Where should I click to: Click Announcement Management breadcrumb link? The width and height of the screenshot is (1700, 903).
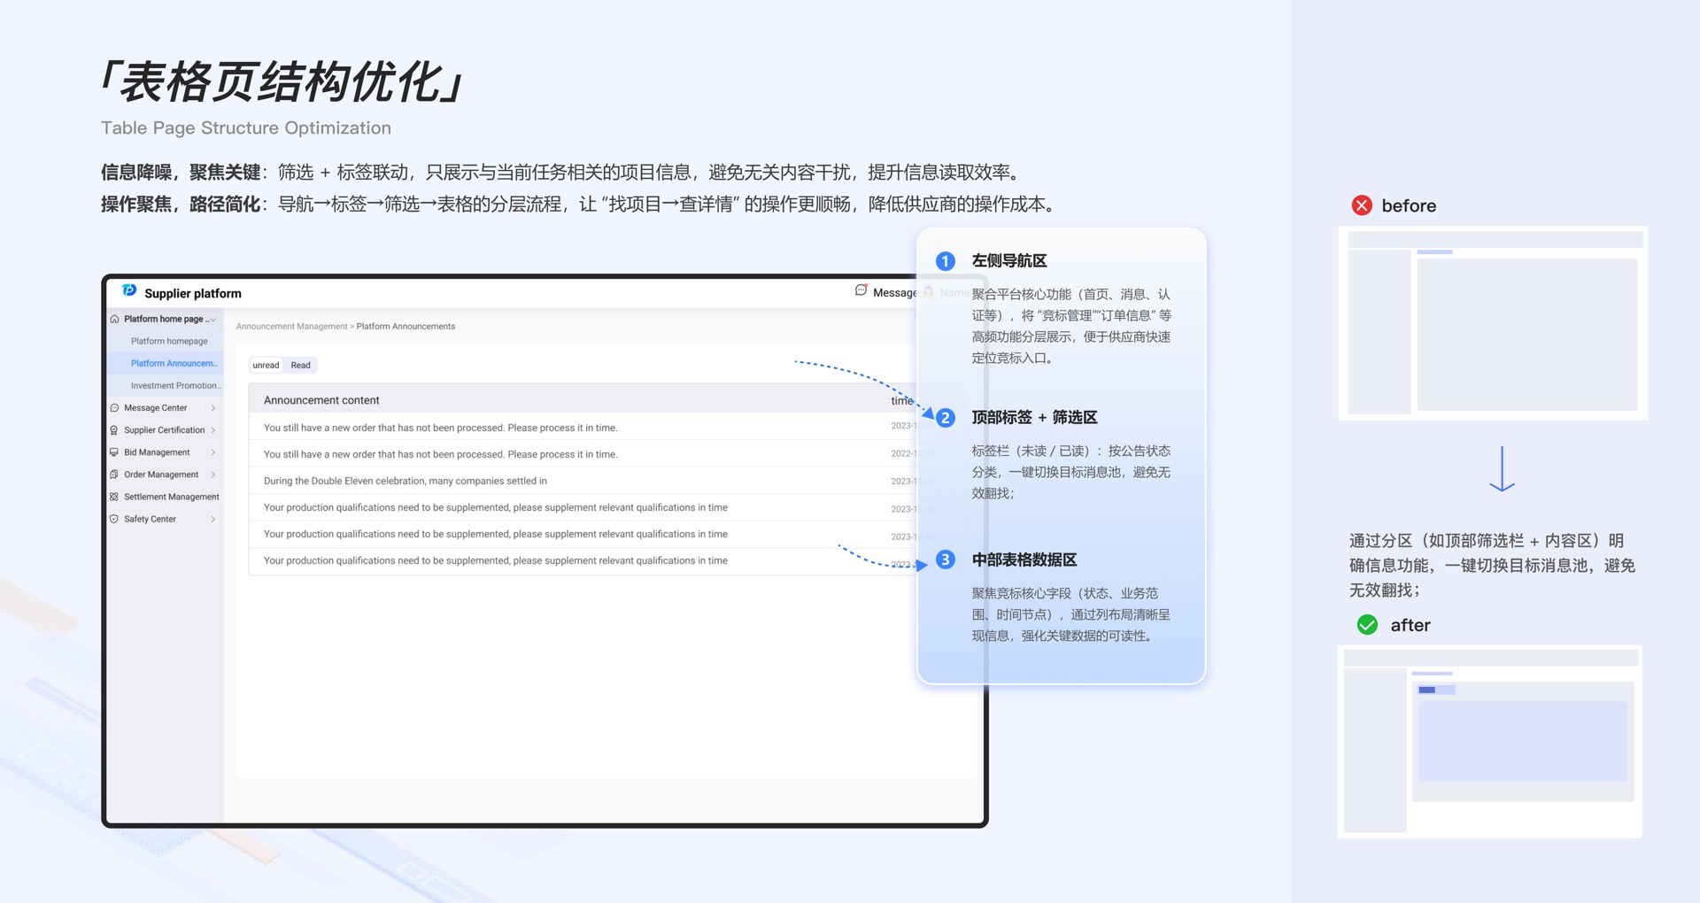click(291, 327)
